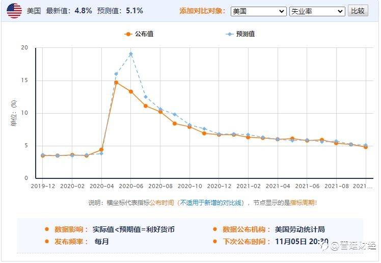
Task: Toggle the 公布值 legend series
Action: [x=139, y=34]
